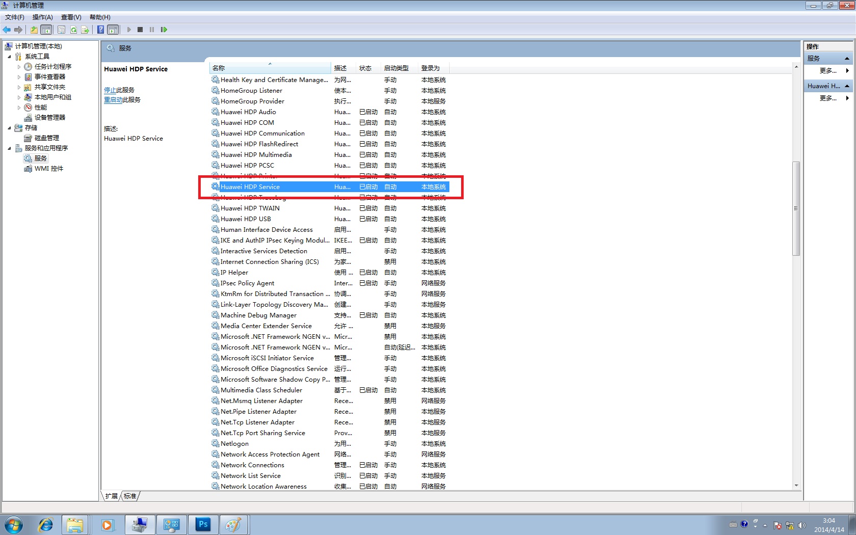This screenshot has width=856, height=535.
Task: Select 计算机管理(本地) root node
Action: (39, 46)
